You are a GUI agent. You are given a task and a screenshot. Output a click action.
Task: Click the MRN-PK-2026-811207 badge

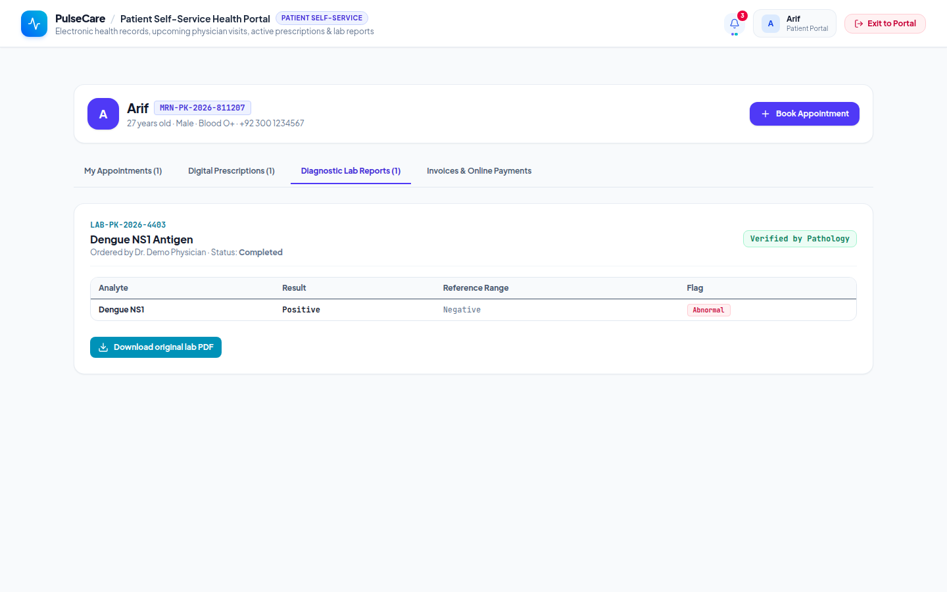tap(203, 108)
